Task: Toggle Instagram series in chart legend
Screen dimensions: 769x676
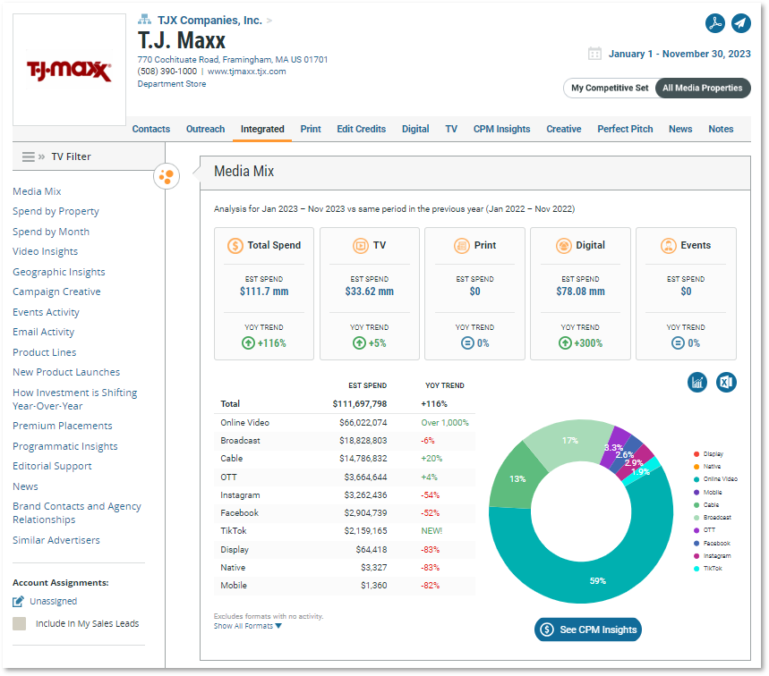Action: [713, 556]
